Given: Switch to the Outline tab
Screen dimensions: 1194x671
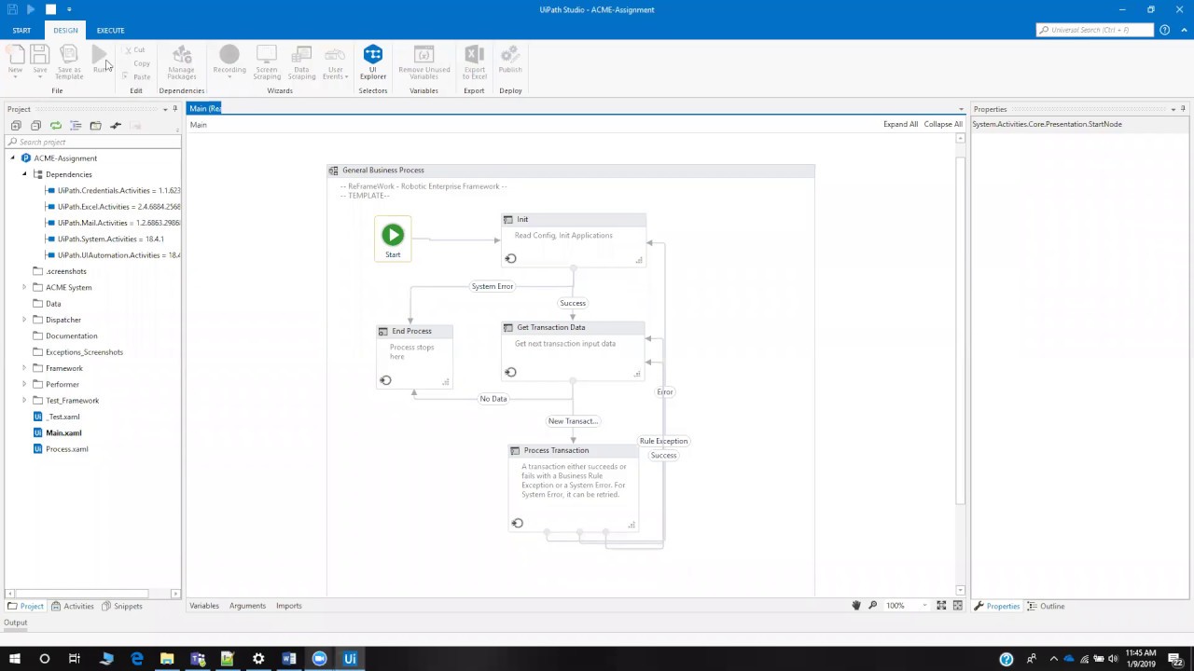Looking at the screenshot, I should click(x=1047, y=606).
